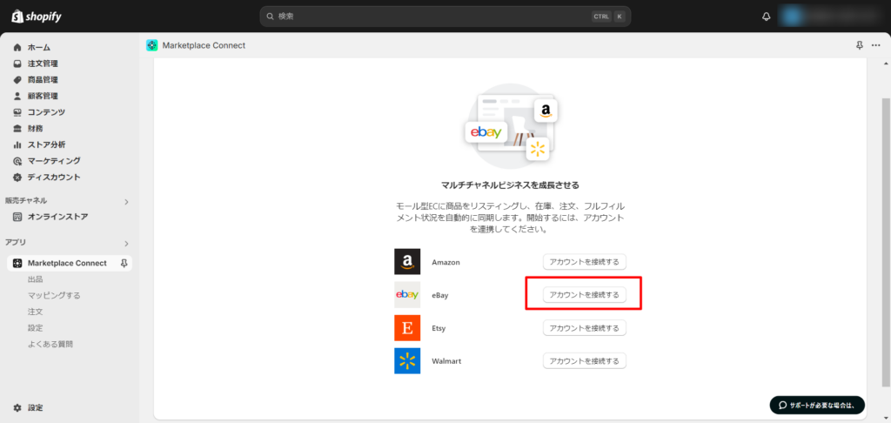891x423 pixels.
Task: Click the コンテンツ icon
Action: 17,112
